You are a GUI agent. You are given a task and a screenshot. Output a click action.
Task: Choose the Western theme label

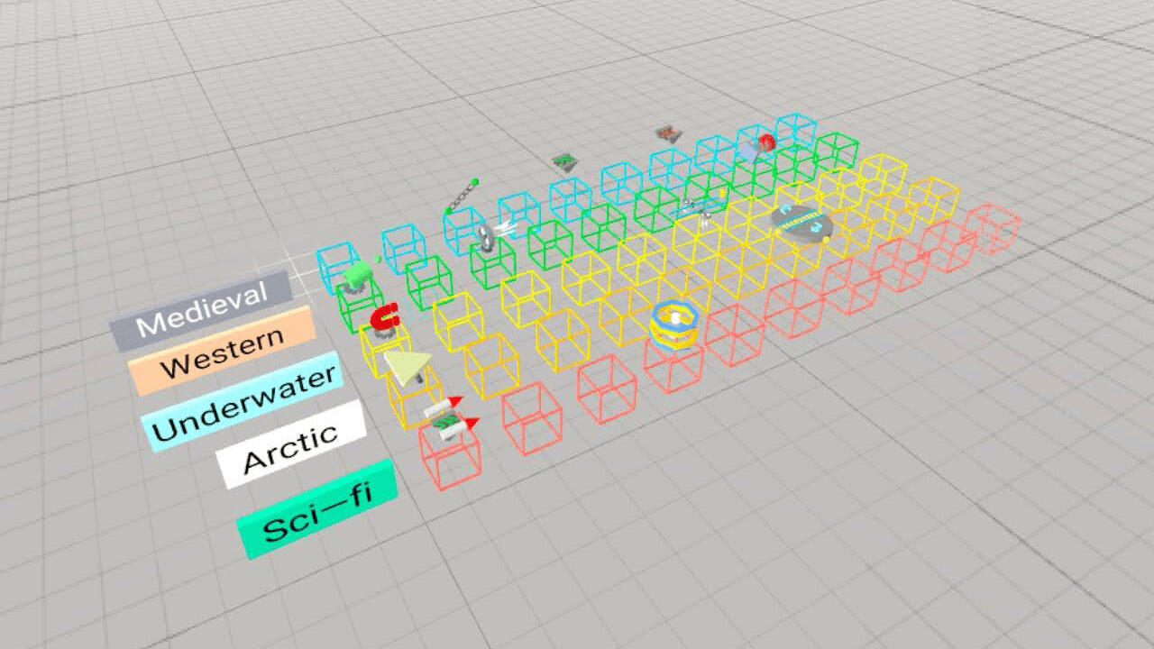point(222,351)
